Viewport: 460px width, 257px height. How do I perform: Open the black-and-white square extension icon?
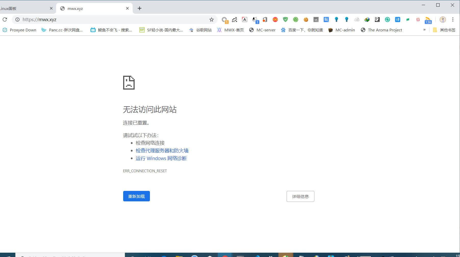tap(377, 19)
